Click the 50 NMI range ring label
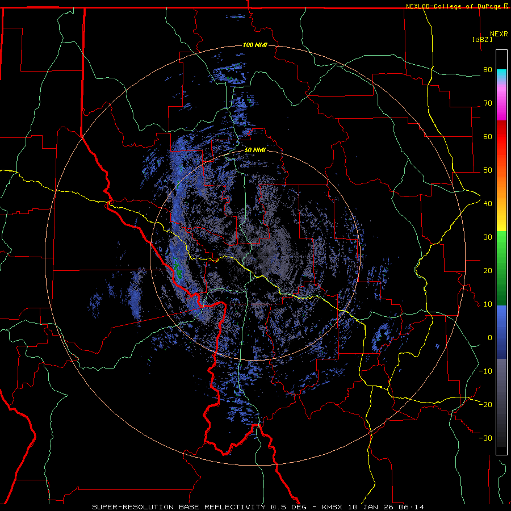 (x=255, y=150)
